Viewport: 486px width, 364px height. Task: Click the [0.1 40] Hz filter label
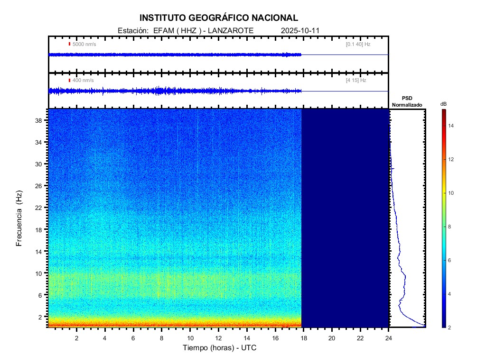tap(358, 44)
